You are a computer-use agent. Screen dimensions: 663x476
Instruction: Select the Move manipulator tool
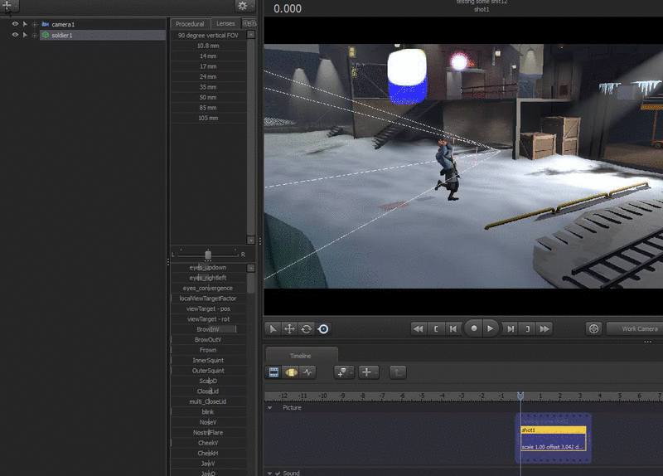(289, 328)
